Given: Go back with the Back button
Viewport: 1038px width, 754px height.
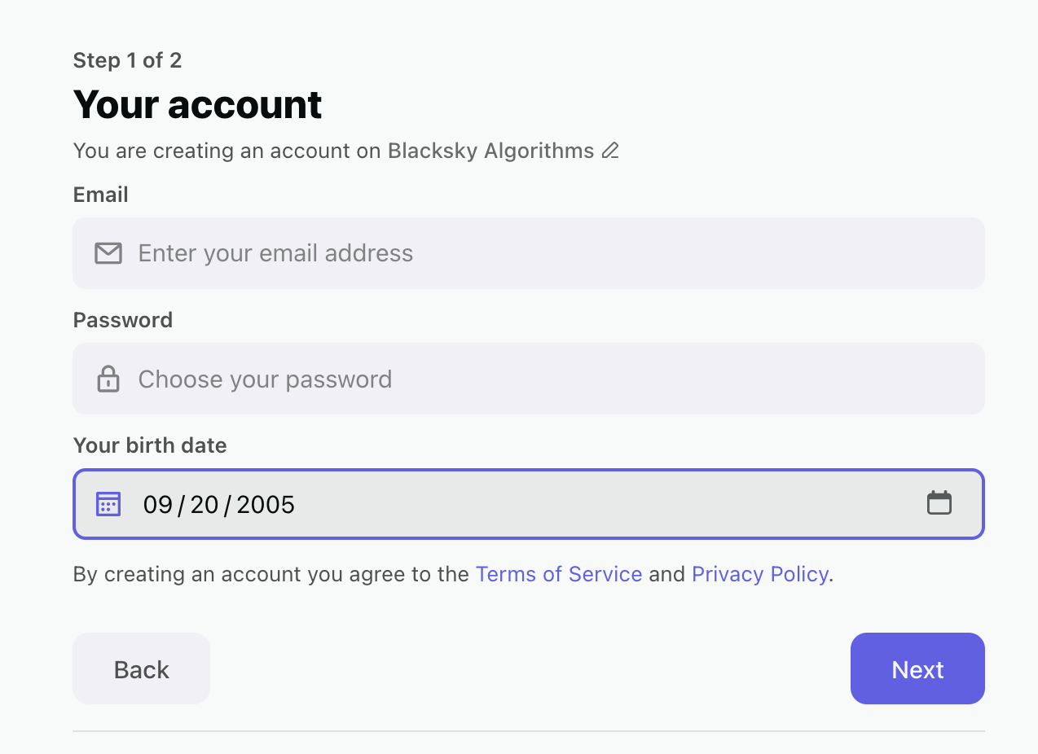Looking at the screenshot, I should point(142,669).
